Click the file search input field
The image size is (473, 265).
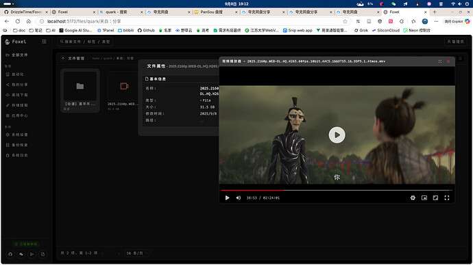85,42
